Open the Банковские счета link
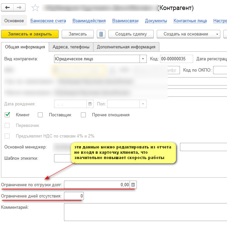This screenshot has height=225, width=227. (48, 21)
